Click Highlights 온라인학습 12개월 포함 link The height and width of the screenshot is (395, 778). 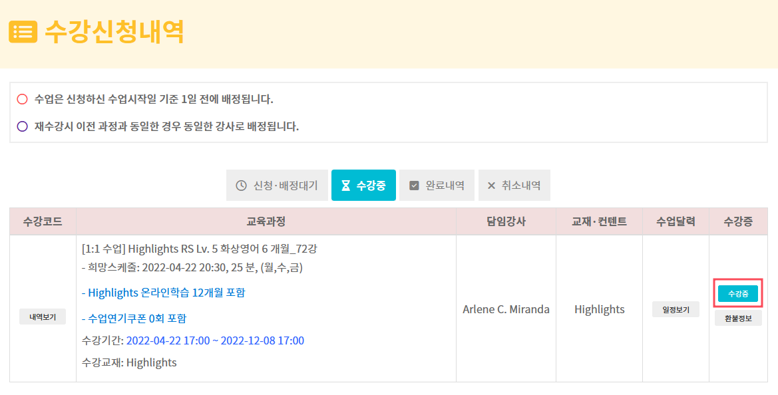click(163, 293)
